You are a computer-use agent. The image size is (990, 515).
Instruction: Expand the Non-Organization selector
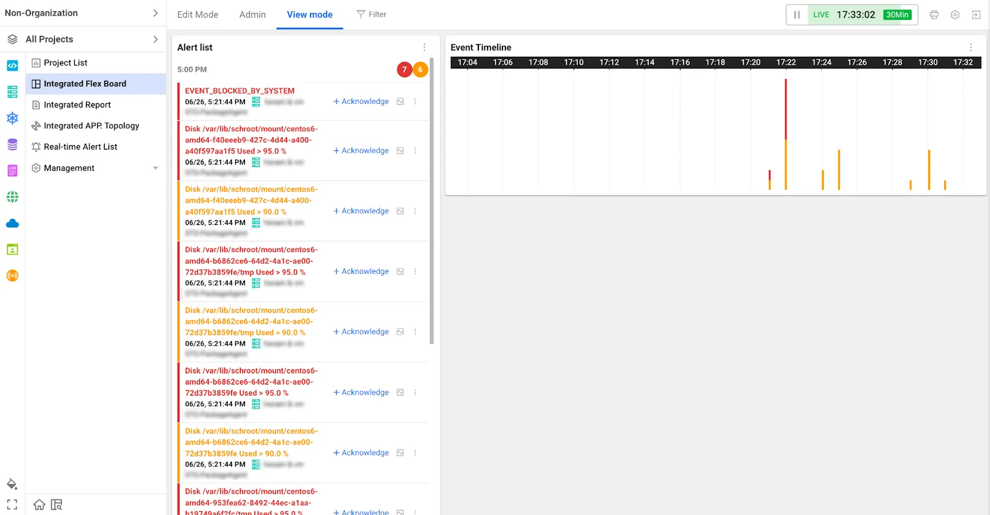pyautogui.click(x=83, y=13)
